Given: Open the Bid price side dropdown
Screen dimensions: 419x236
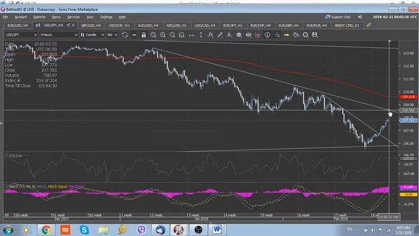Looking at the screenshot, I should 112,35.
